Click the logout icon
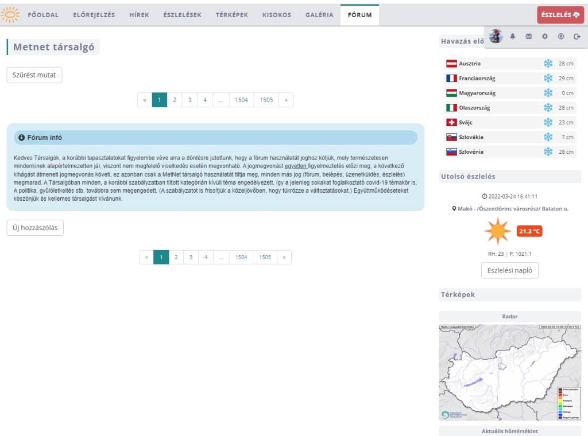Screen dimensions: 588x436 tap(577, 37)
